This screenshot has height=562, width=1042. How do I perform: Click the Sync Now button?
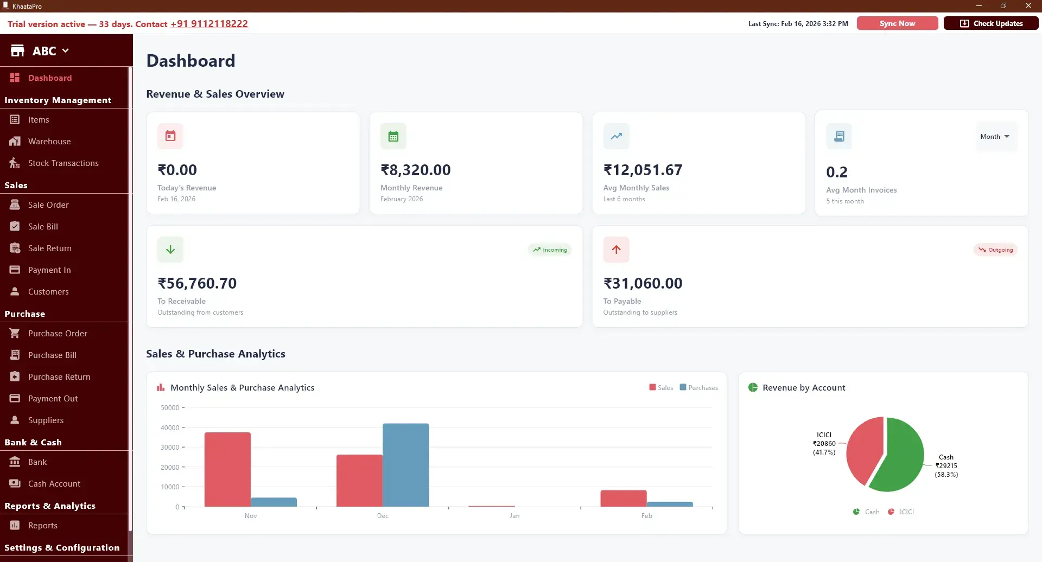click(896, 23)
